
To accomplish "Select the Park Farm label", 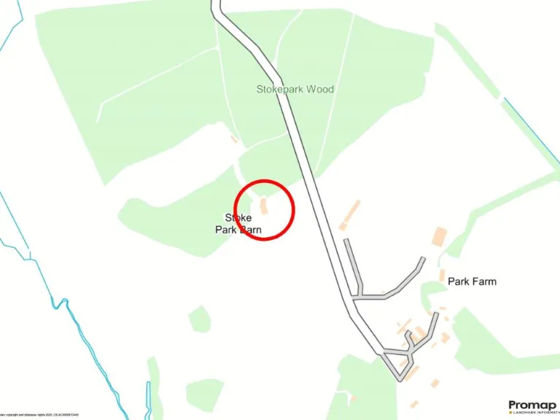I will (472, 281).
